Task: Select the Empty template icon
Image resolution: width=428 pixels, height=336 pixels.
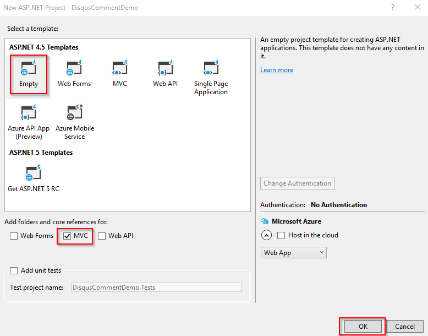Action: coord(29,68)
